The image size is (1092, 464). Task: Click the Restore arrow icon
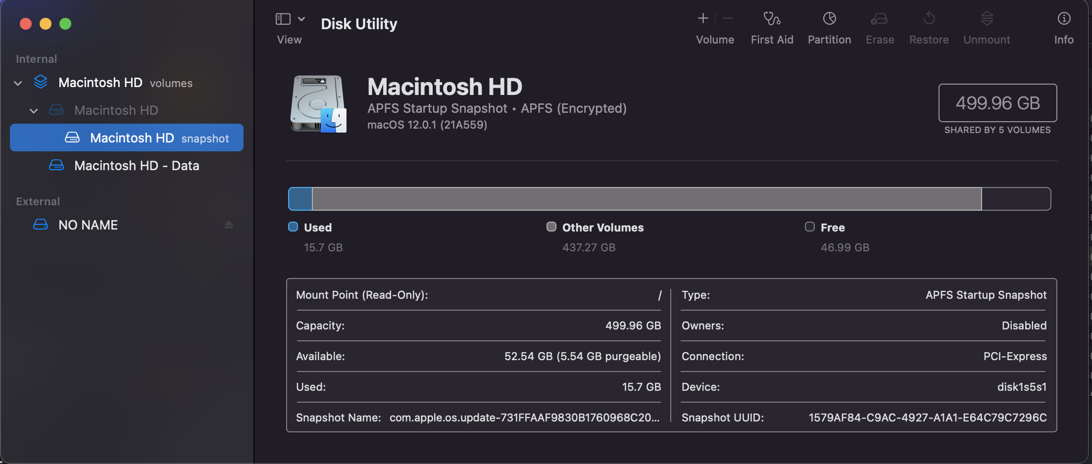point(929,18)
